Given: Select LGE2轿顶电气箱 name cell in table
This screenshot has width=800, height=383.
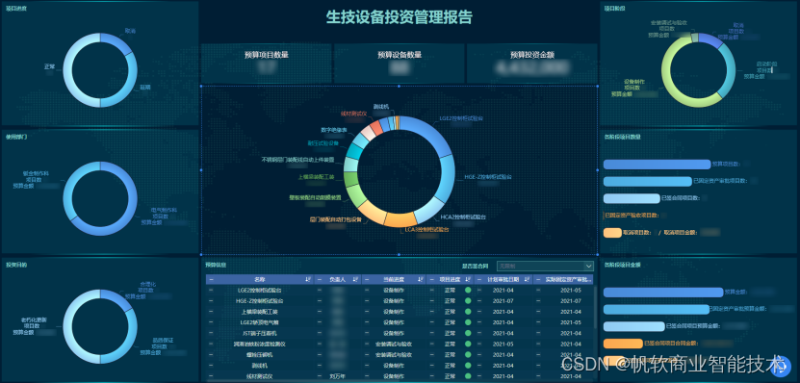Looking at the screenshot, I should click(x=260, y=322).
